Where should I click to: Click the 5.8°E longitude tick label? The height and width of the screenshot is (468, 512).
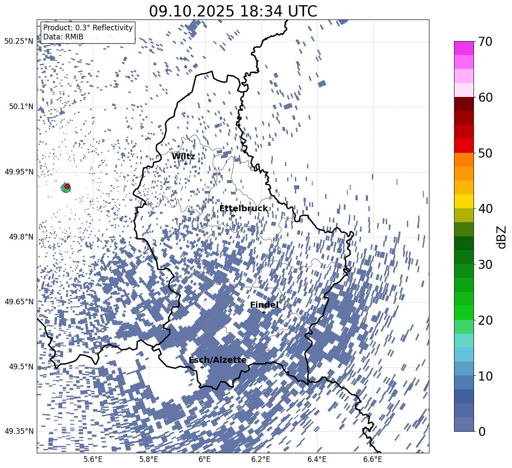point(149,460)
